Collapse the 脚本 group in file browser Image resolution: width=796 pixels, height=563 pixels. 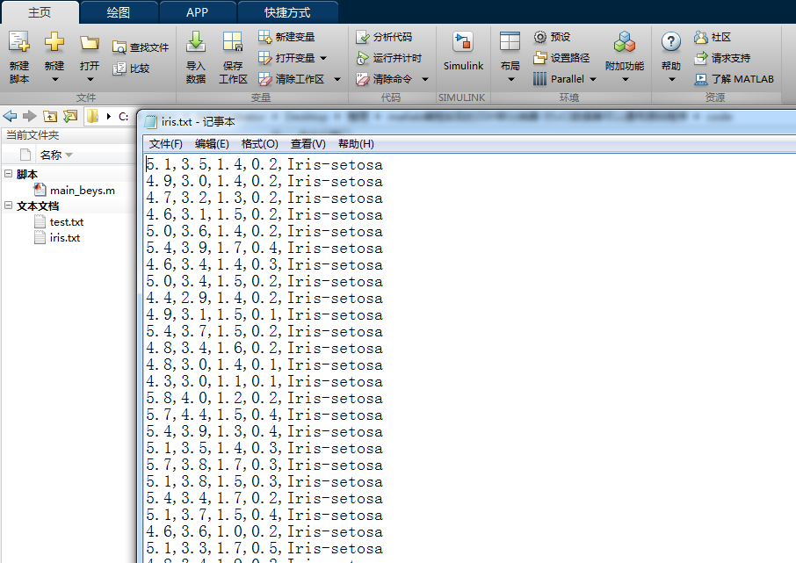[x=8, y=174]
